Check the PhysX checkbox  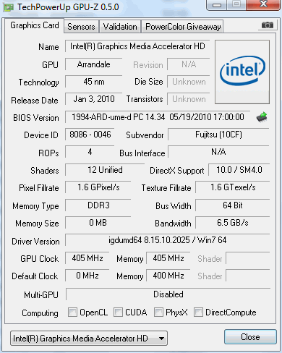(158, 312)
